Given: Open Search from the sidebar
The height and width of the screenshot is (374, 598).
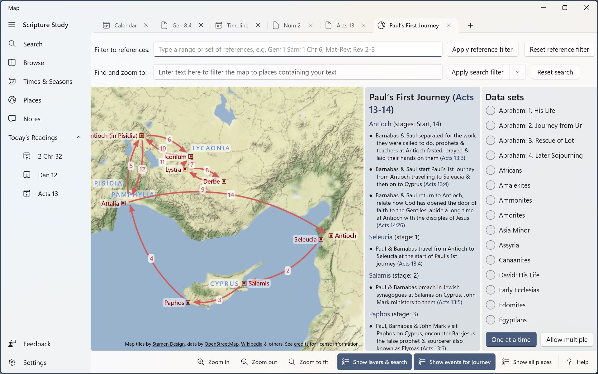Looking at the screenshot, I should pyautogui.click(x=32, y=44).
